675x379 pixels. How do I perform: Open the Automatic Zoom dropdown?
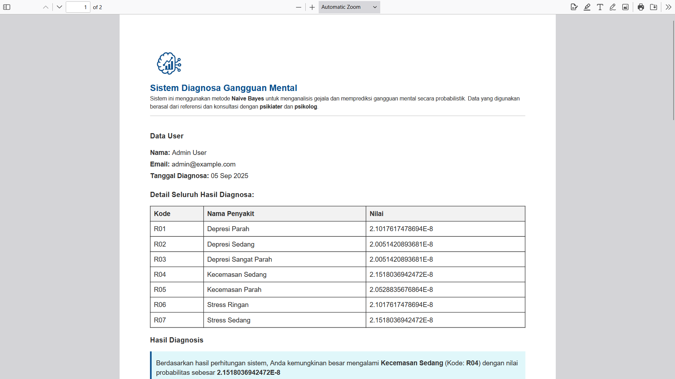click(349, 7)
